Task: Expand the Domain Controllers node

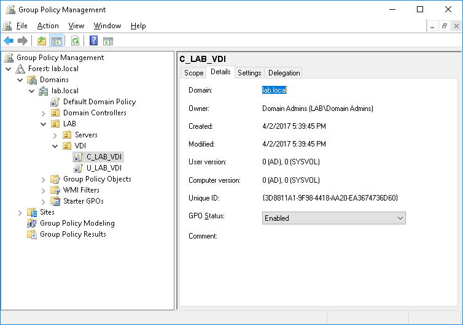Action: [x=43, y=113]
